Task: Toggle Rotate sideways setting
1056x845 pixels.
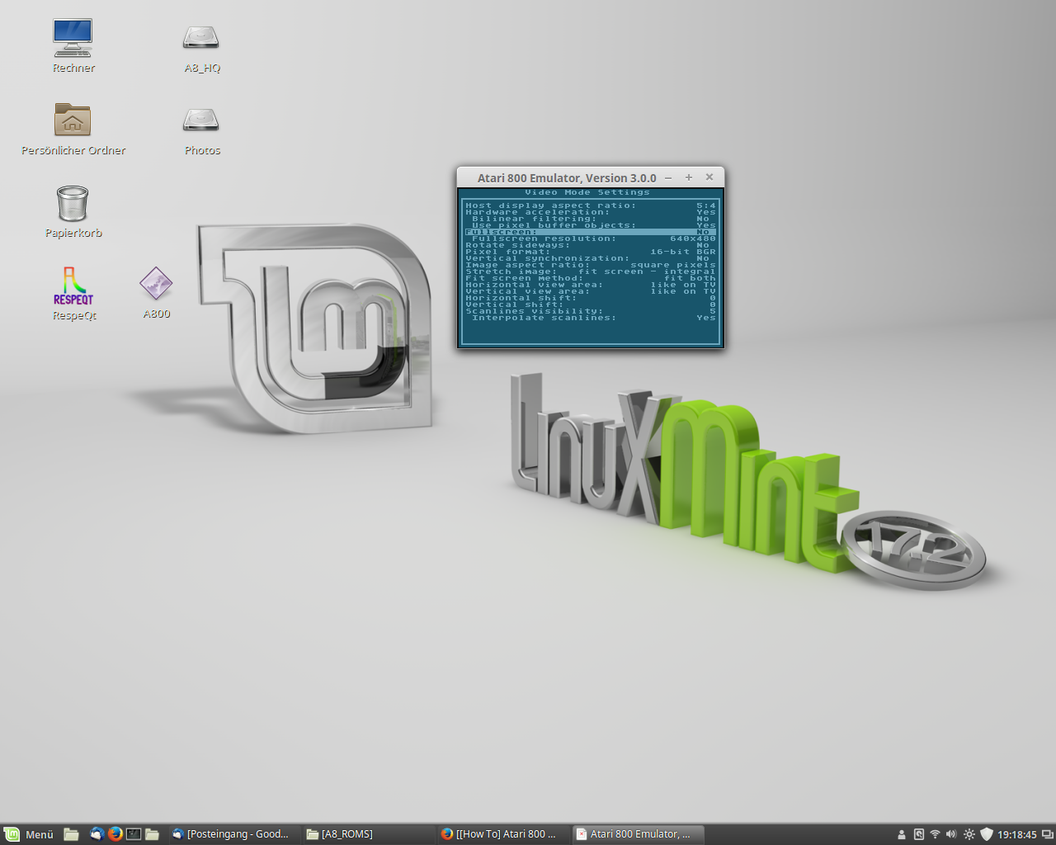Action: [x=591, y=245]
